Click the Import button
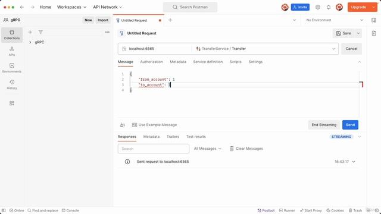Screen dimensions: 381x214 (x=103, y=20)
